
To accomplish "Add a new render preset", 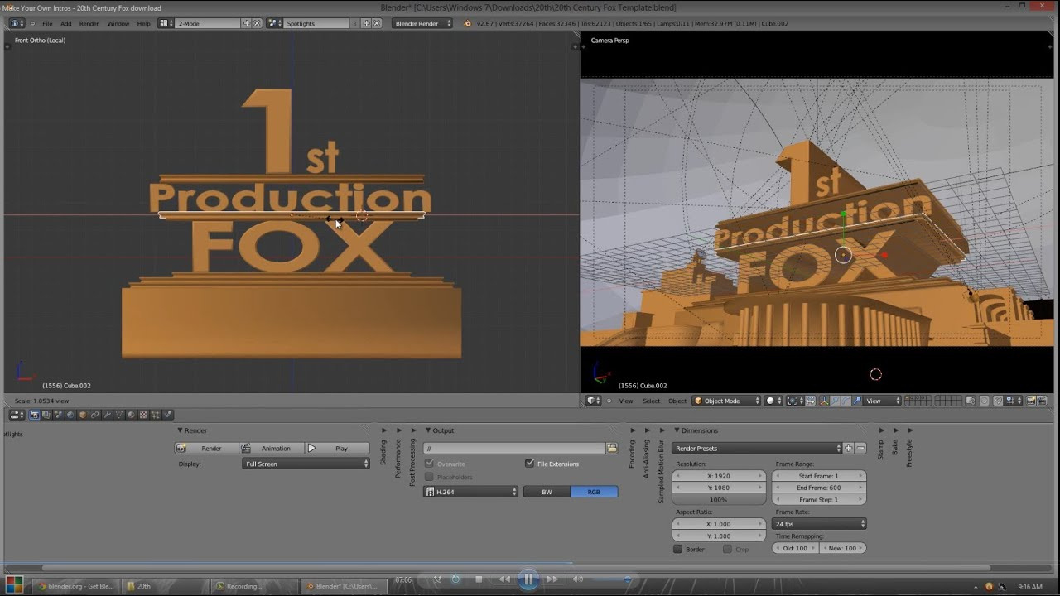I will tap(849, 448).
